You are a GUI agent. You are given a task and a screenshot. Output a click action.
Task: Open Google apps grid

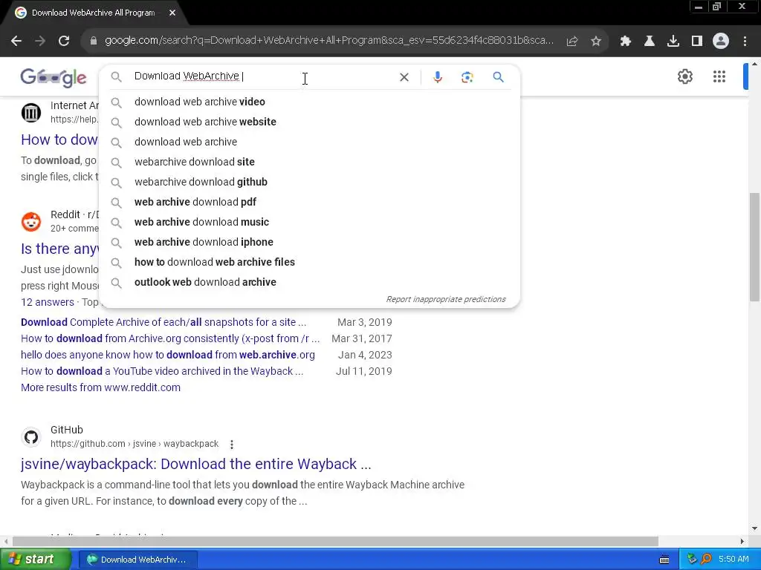point(719,76)
